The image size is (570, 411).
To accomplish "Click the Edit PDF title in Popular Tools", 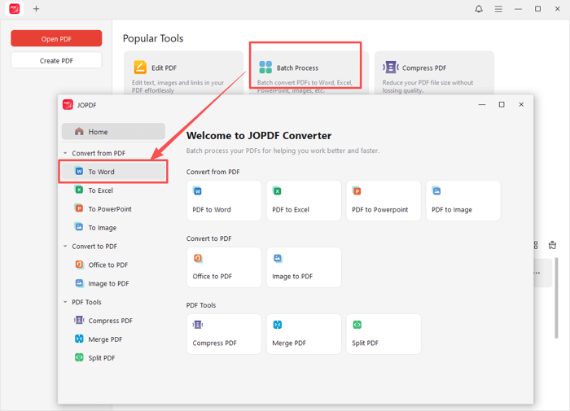I will 164,68.
